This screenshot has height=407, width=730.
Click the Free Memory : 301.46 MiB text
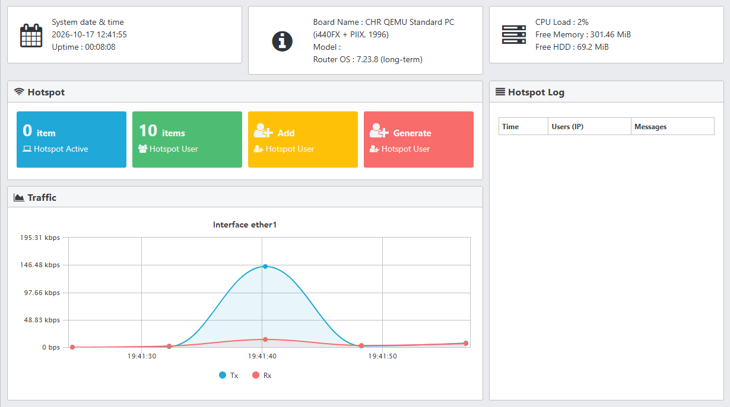pyautogui.click(x=583, y=34)
